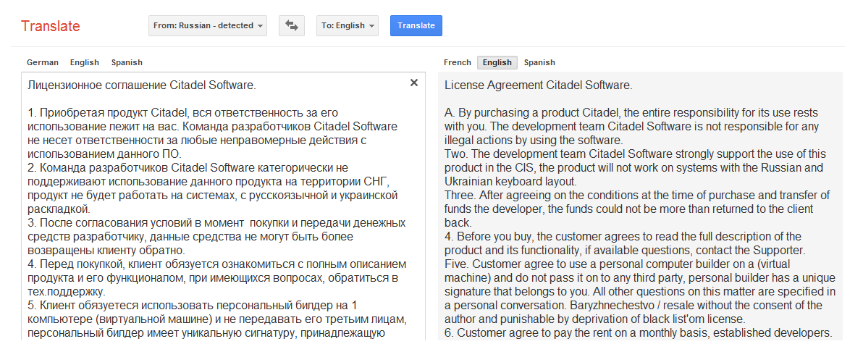The height and width of the screenshot is (344, 863).
Task: Open the 'To: English' language dropdown
Action: [x=348, y=25]
